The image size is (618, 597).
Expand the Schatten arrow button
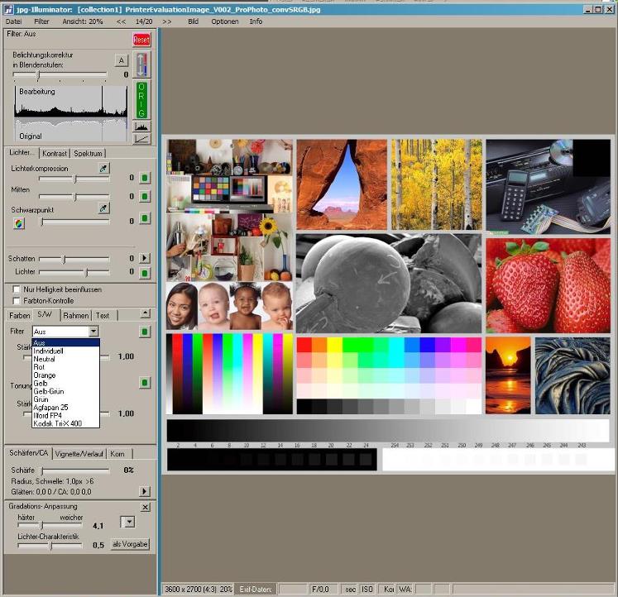point(144,259)
